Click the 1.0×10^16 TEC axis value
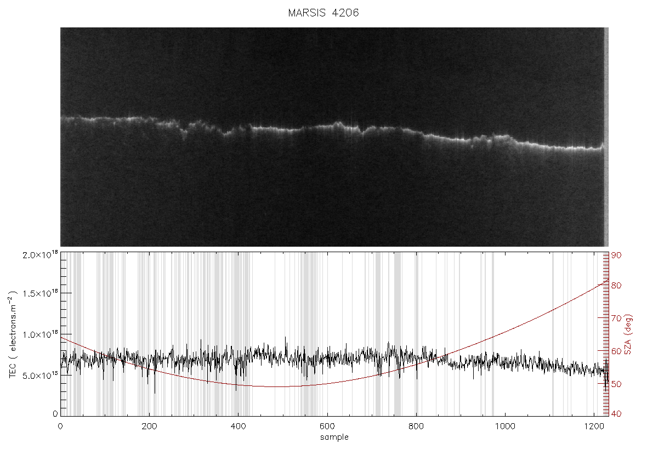The height and width of the screenshot is (455, 647). pos(40,334)
